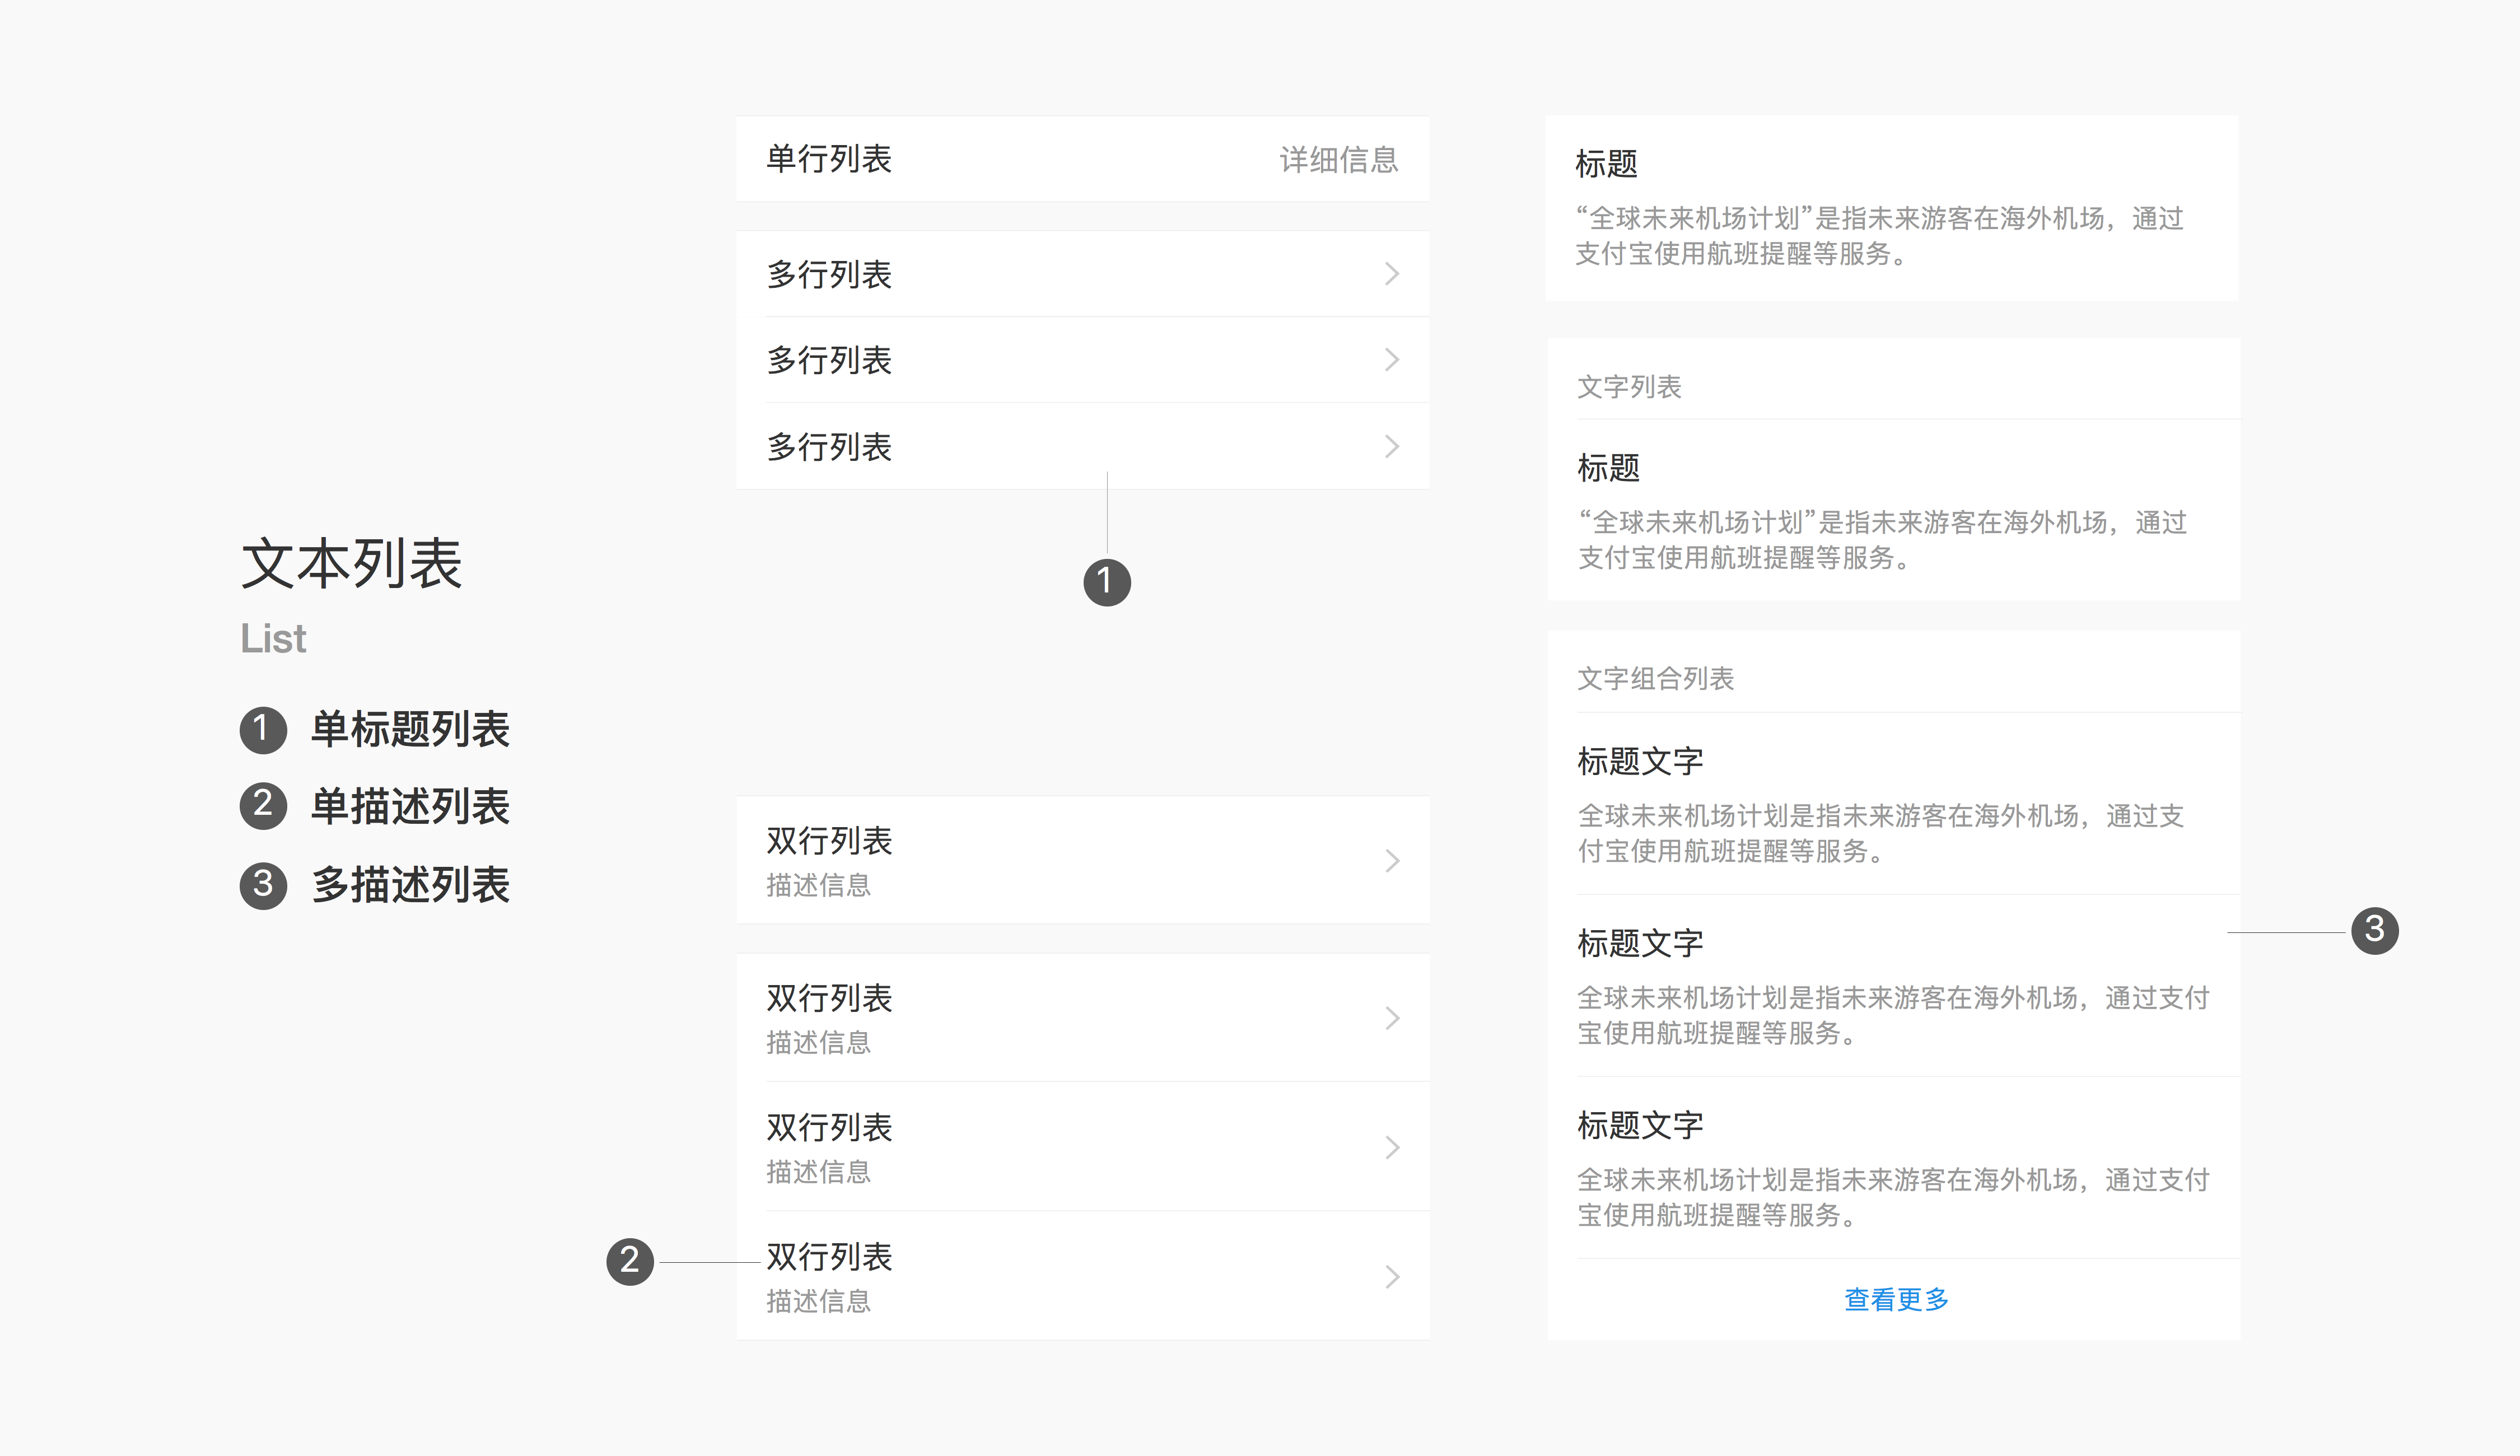
Task: Click the 标题文字 heading under 文字组合列表
Action: tap(1640, 761)
